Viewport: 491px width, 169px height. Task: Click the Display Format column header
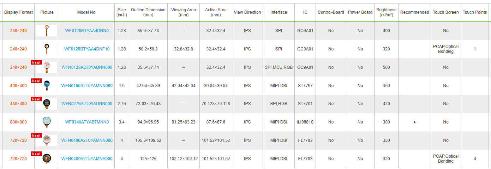18,12
